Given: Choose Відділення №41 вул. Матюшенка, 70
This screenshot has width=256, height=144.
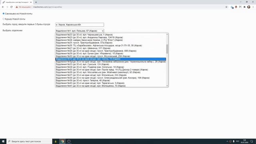Looking at the screenshot, I should click(x=111, y=86).
